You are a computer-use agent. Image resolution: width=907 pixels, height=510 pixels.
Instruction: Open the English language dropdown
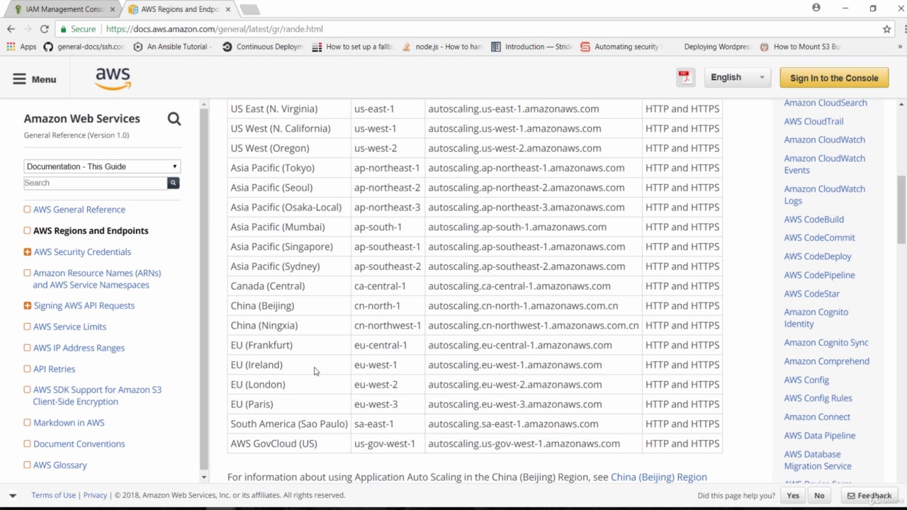[x=738, y=78]
